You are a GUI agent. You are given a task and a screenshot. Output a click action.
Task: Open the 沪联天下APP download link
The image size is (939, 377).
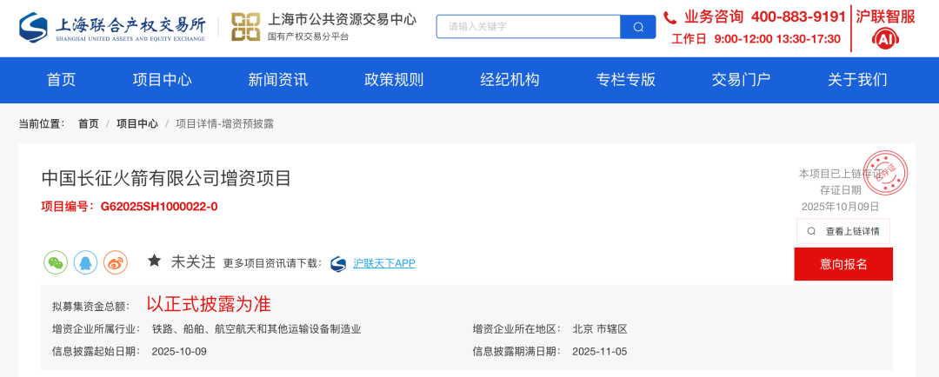pyautogui.click(x=383, y=263)
